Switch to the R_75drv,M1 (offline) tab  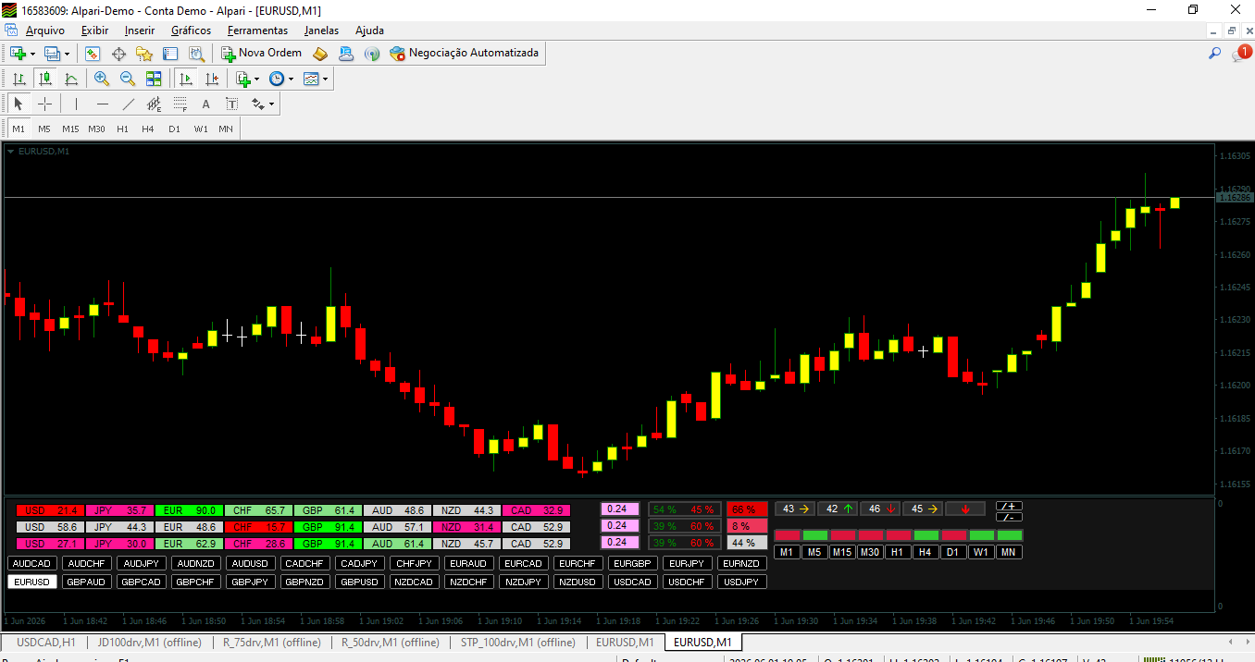pos(272,642)
